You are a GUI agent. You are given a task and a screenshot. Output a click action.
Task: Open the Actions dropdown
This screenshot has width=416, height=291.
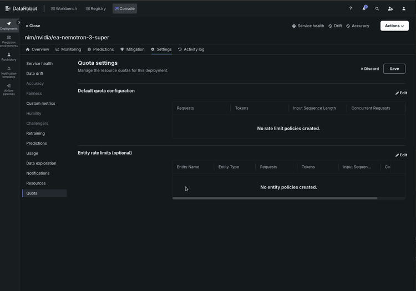[x=394, y=25]
